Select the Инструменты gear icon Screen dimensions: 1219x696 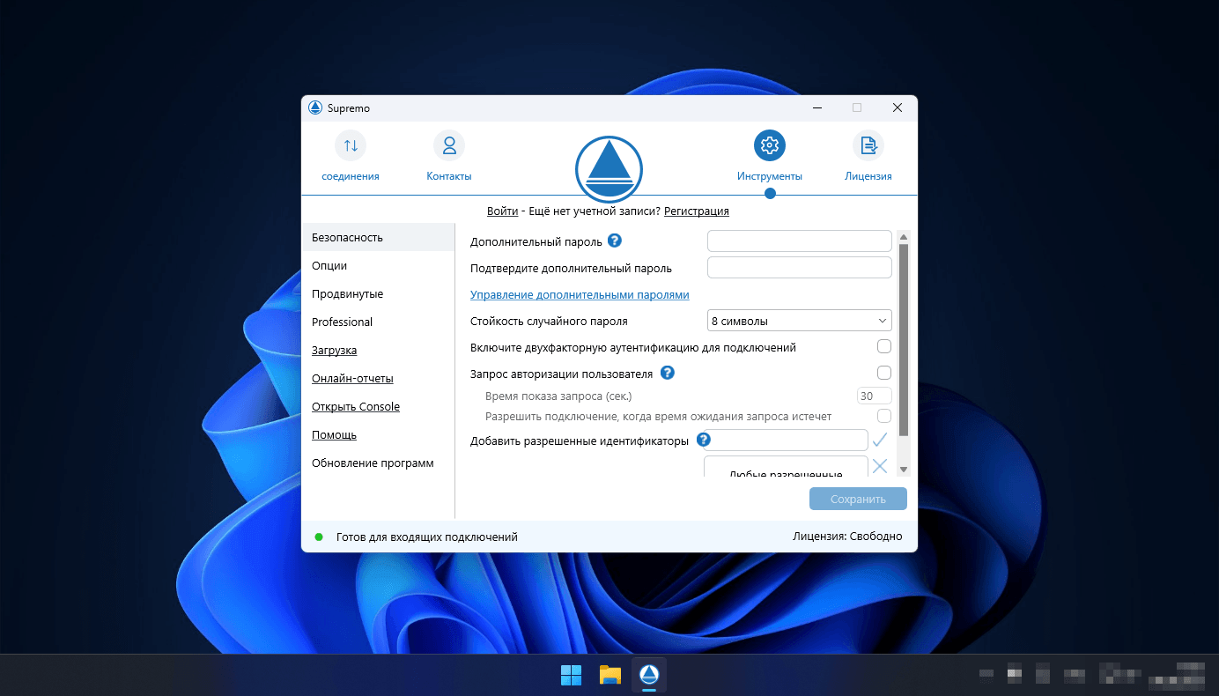[770, 145]
